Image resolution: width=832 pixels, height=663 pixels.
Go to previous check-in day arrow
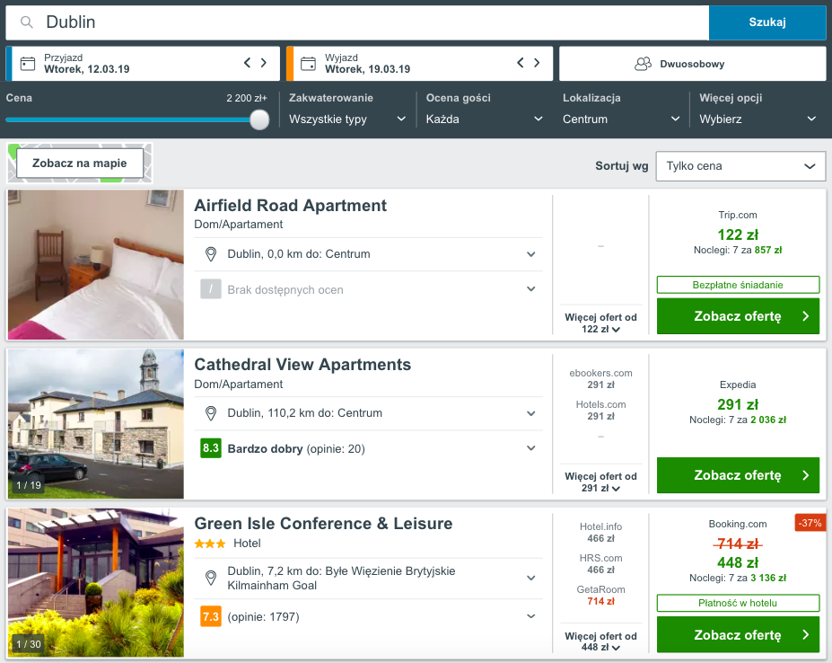(x=247, y=63)
